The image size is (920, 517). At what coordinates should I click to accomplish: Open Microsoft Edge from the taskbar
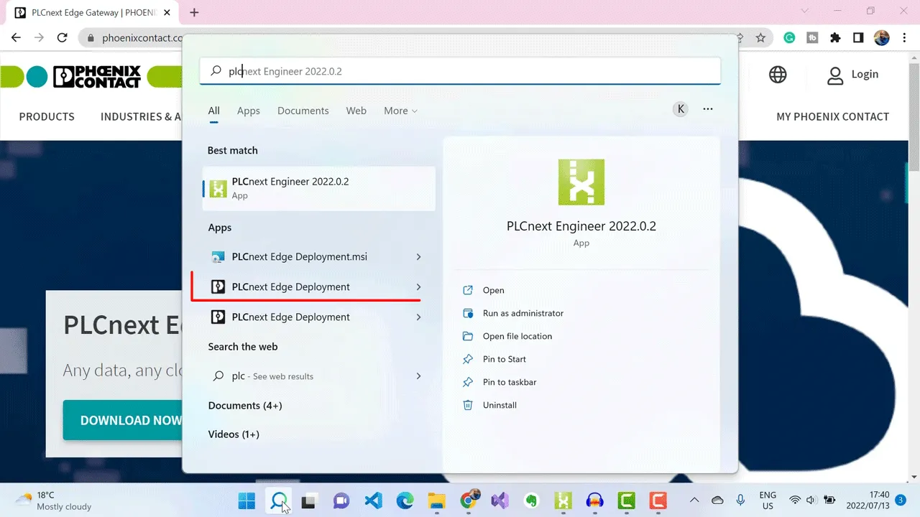click(405, 500)
